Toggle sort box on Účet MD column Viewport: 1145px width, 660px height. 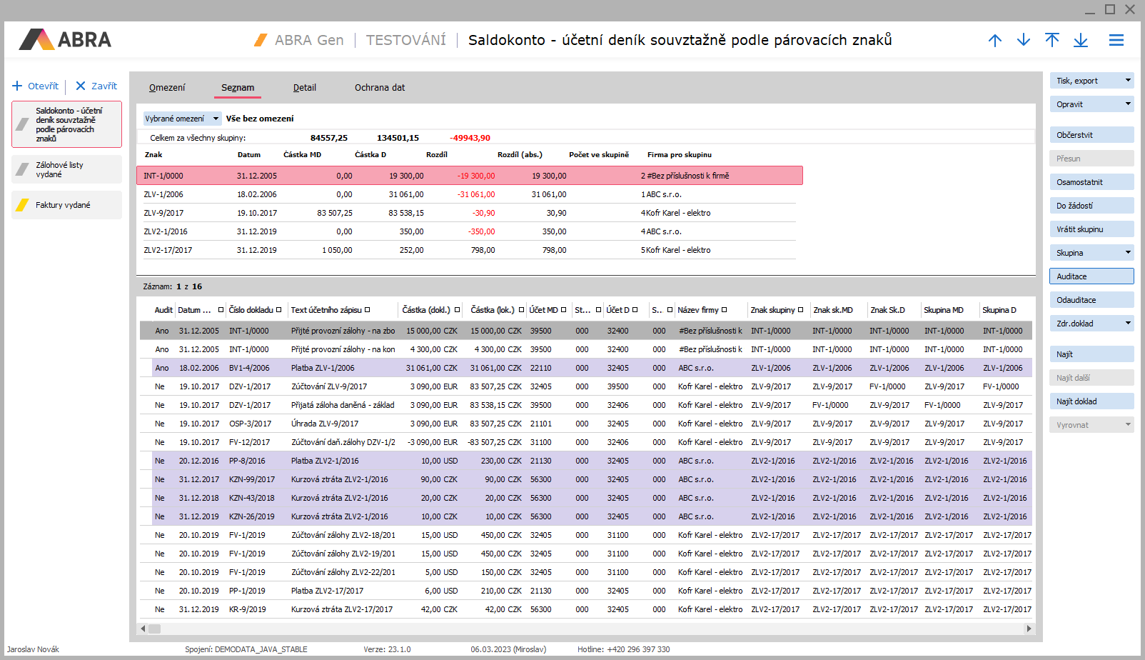pos(563,310)
